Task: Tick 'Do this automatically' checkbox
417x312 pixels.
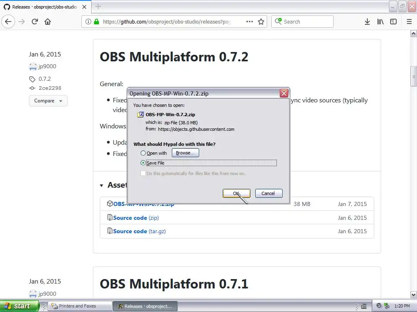Action: click(143, 173)
